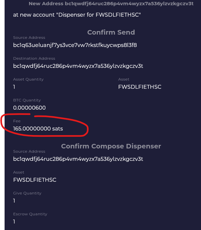The image size is (201, 230).
Task: Click the Confirm Compose Dispenser heading
Action: tap(111, 146)
